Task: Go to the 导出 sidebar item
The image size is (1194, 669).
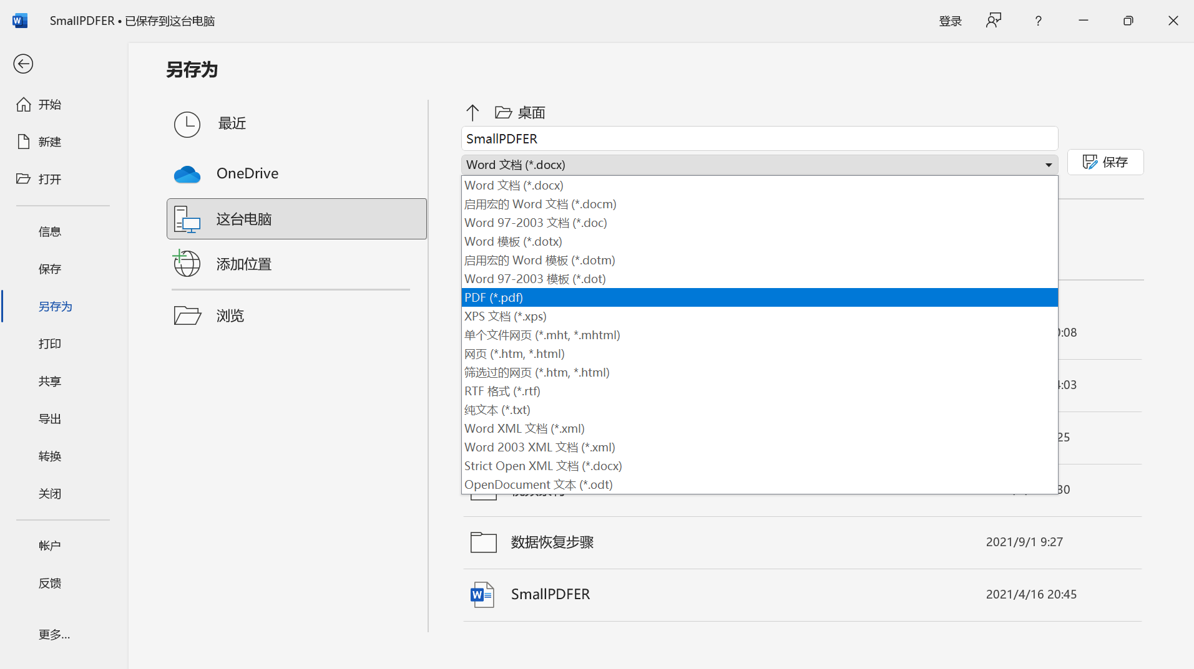Action: tap(50, 418)
